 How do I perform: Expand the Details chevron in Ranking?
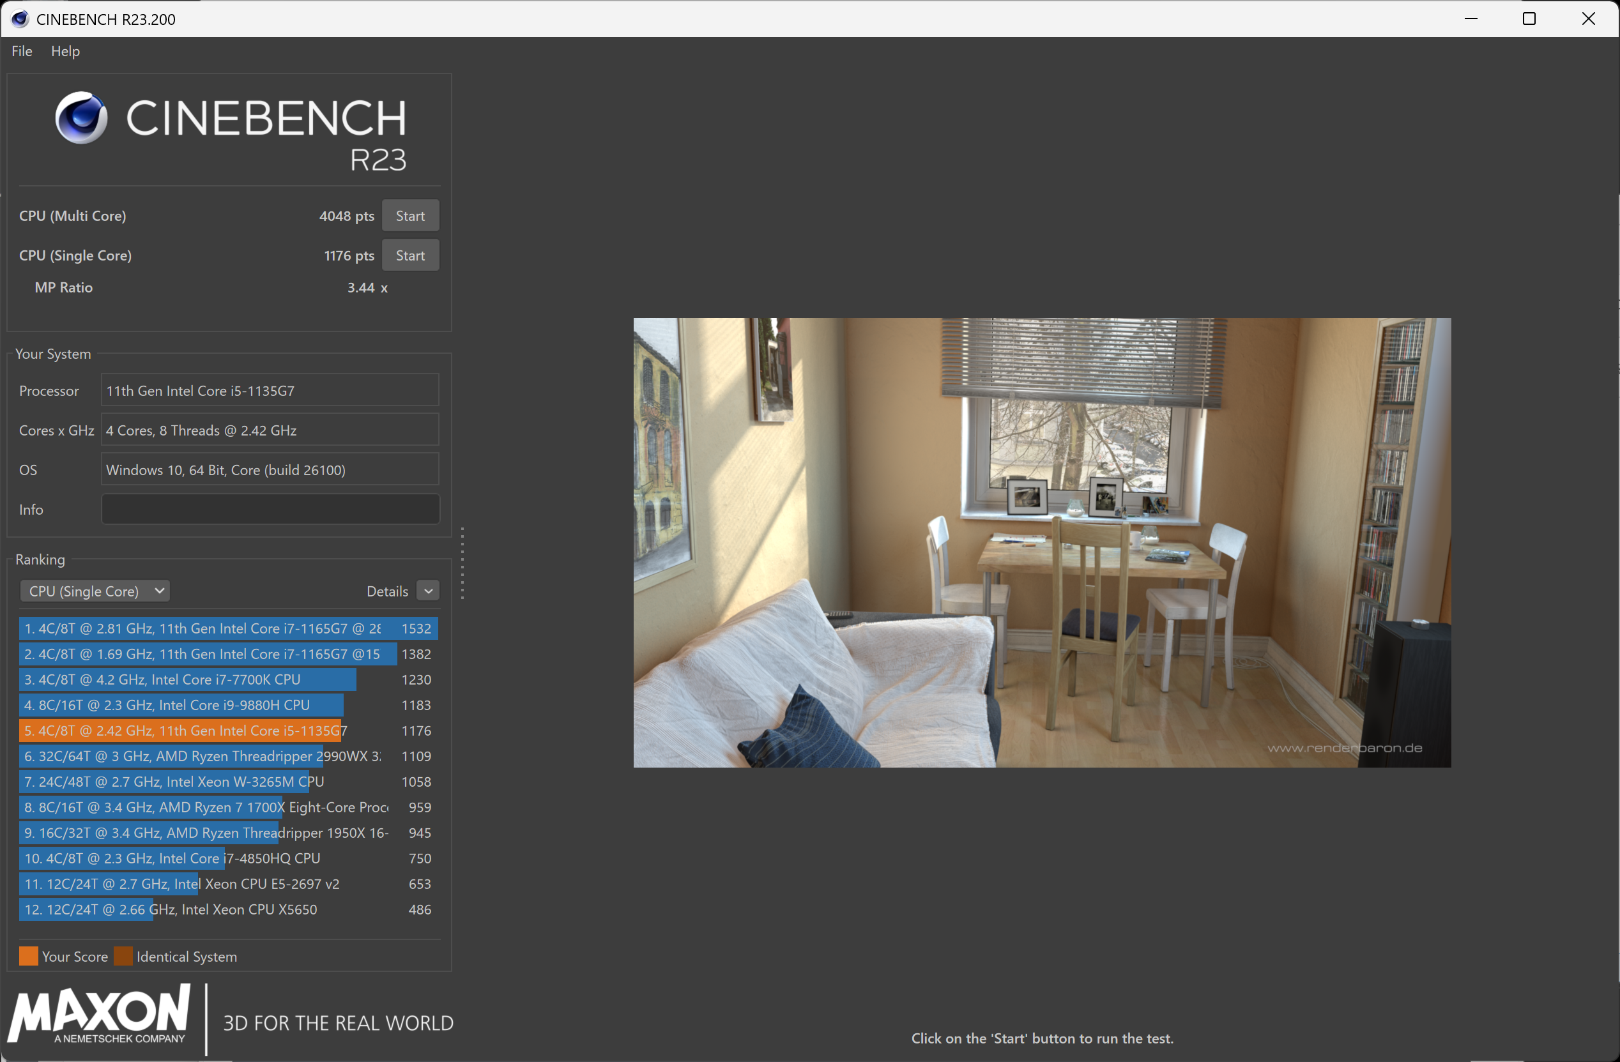(428, 591)
